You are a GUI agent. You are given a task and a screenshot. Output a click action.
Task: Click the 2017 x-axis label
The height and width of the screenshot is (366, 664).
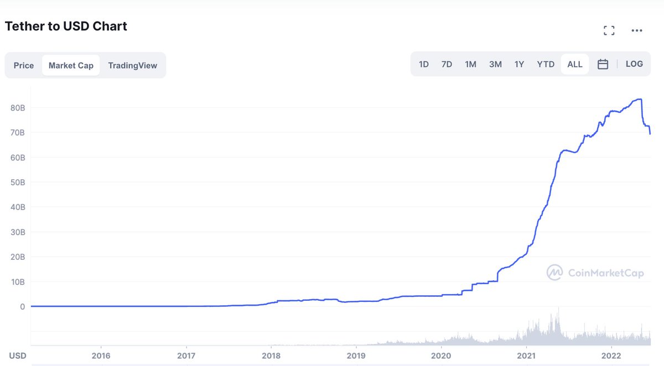tap(186, 355)
